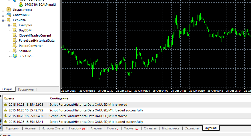This screenshot has height=136, width=251.
Task: Select the log message 'removed' at 15:55:13.497
Action: click(x=88, y=116)
